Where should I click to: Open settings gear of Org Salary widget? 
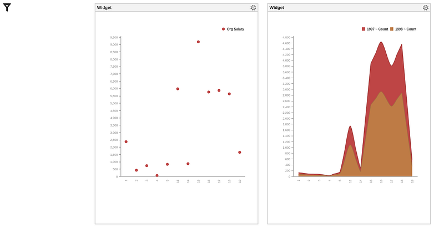[x=253, y=8]
